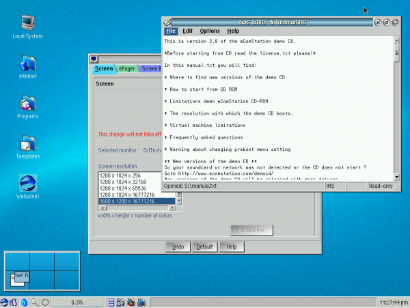Click Text Editor scroll up arrow

point(396,40)
